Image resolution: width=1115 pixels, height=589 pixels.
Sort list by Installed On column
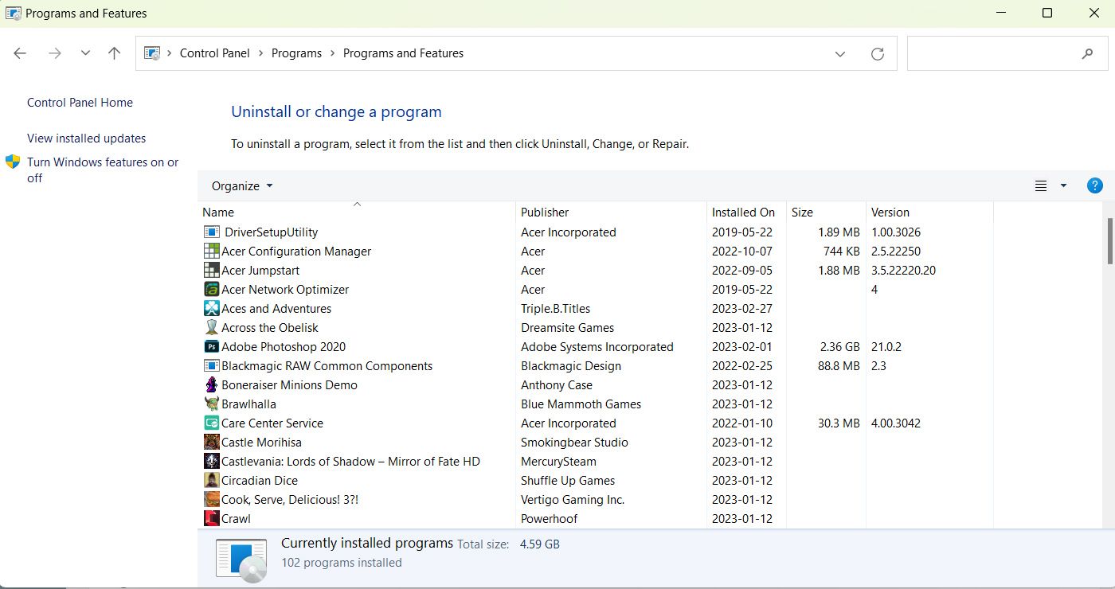(x=742, y=213)
